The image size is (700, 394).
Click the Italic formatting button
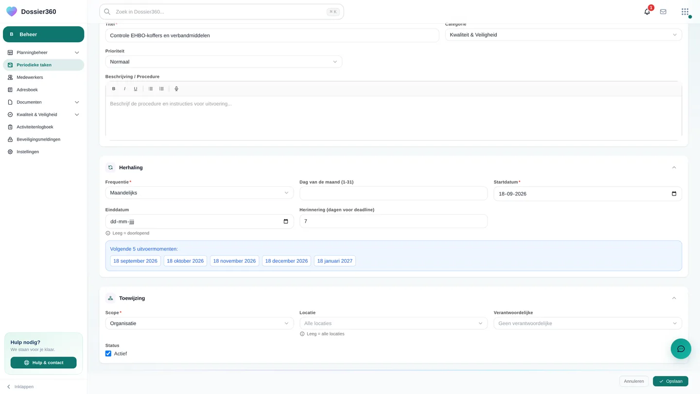(x=124, y=89)
